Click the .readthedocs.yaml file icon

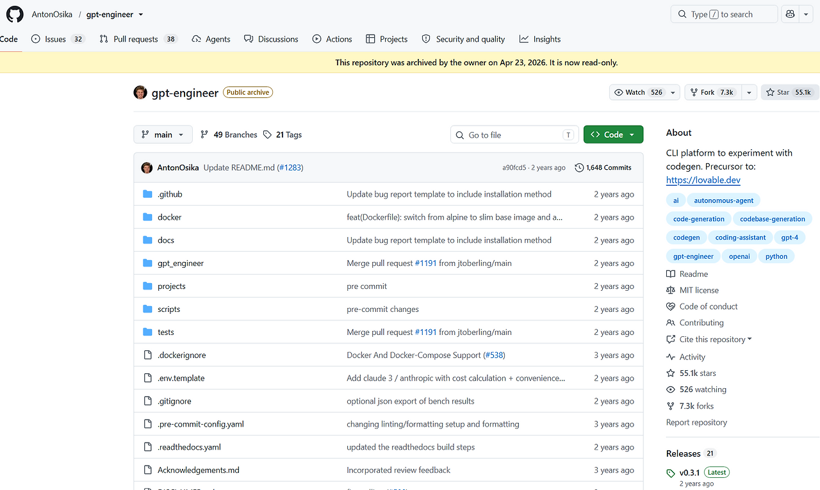(x=147, y=448)
